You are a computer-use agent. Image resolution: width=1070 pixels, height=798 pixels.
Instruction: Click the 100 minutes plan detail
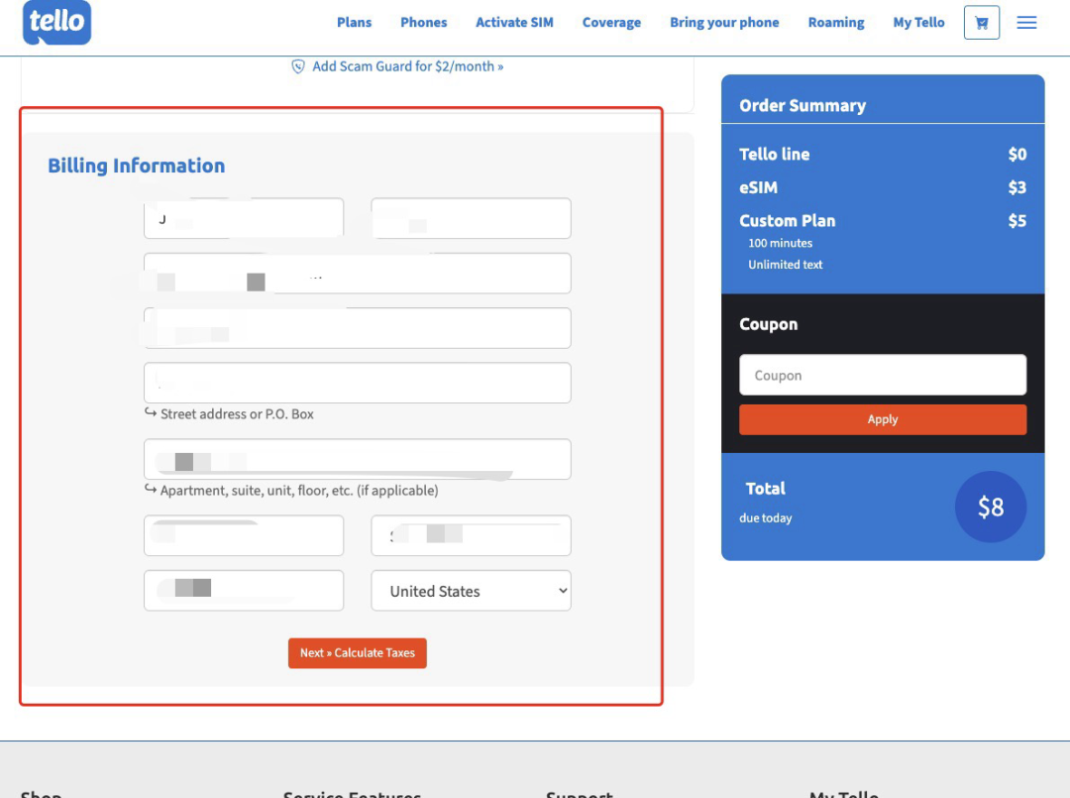tap(780, 243)
